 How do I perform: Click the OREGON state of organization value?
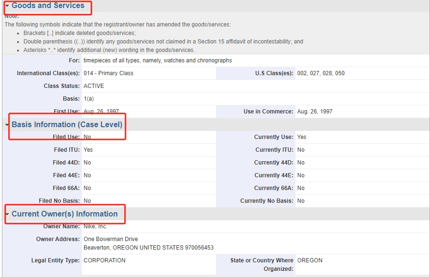click(310, 260)
